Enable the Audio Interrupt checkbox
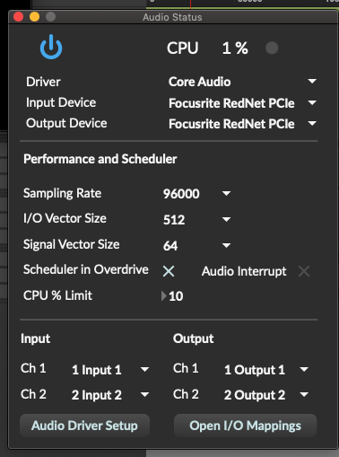This screenshot has height=457, width=339. [x=304, y=271]
